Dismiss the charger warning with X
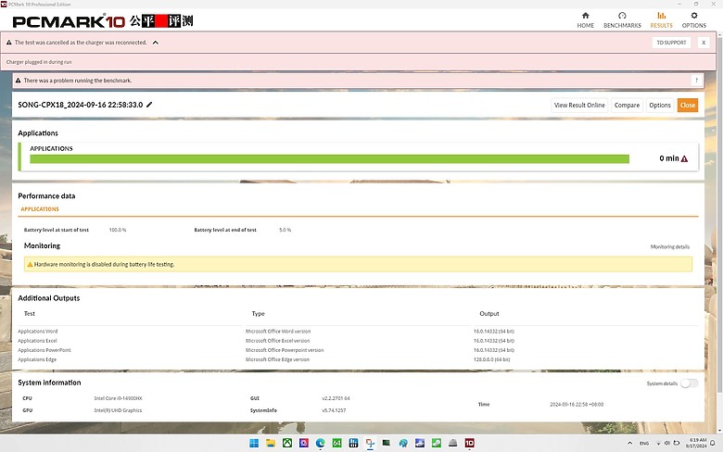 pyautogui.click(x=704, y=43)
